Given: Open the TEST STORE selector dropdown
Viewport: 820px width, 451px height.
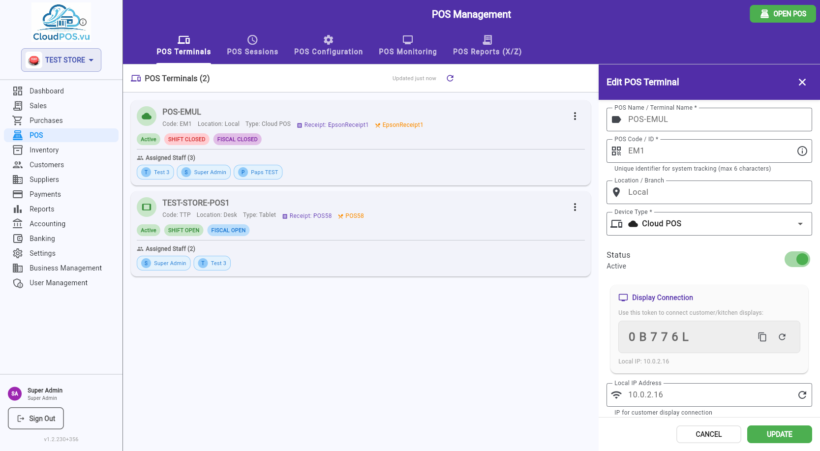Looking at the screenshot, I should tap(61, 60).
